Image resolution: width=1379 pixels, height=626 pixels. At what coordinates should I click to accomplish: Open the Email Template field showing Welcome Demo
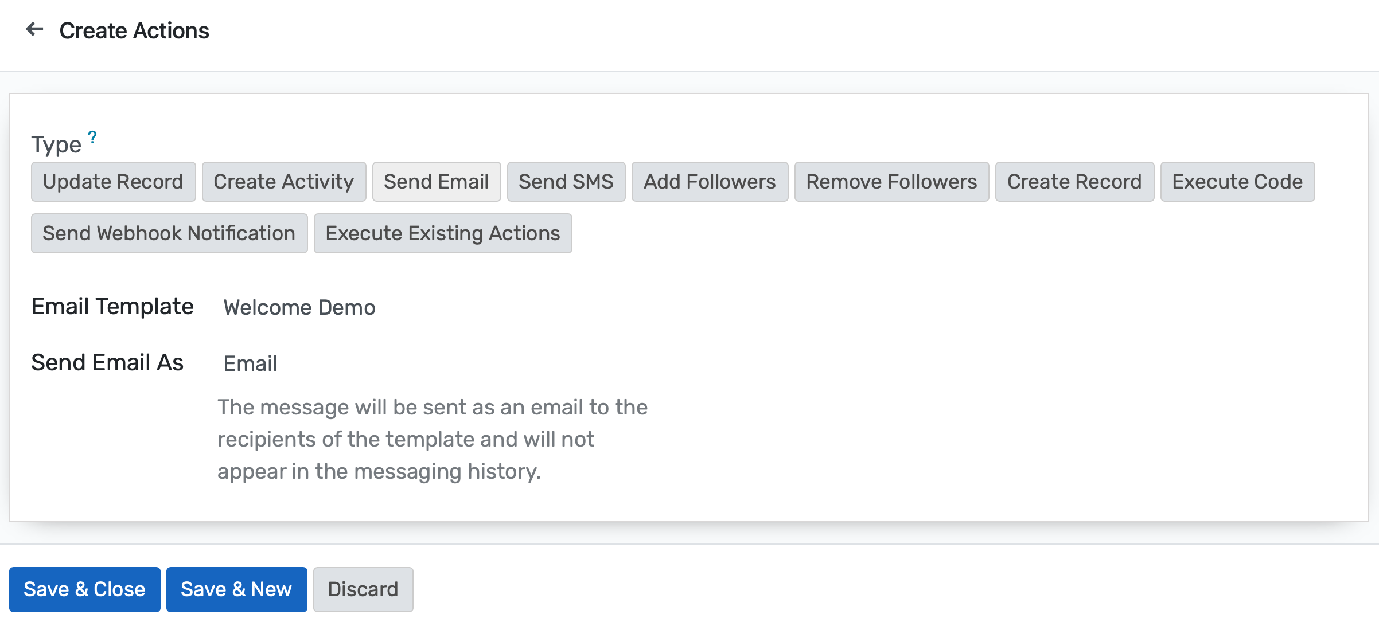299,307
